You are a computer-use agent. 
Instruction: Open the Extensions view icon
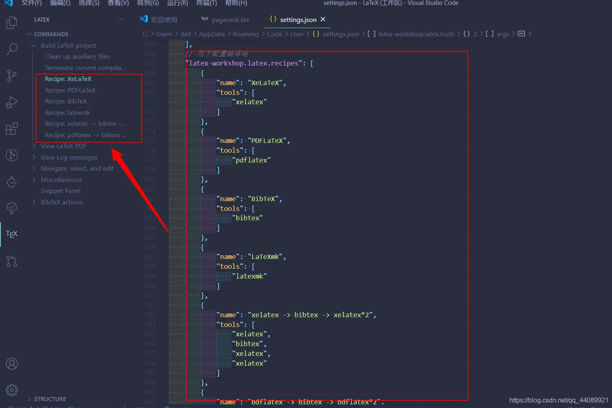(x=12, y=129)
